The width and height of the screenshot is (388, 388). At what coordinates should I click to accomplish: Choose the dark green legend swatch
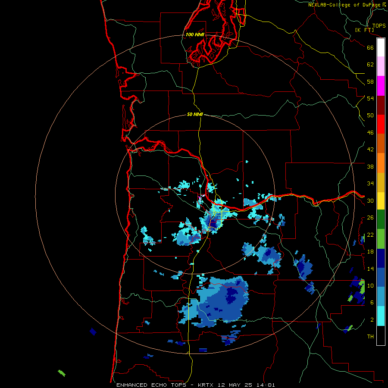(381, 219)
